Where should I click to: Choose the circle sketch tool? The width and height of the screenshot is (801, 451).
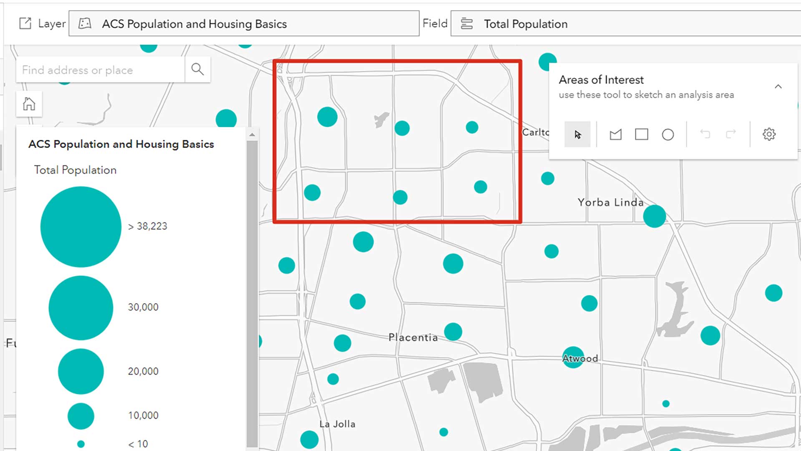(x=667, y=134)
